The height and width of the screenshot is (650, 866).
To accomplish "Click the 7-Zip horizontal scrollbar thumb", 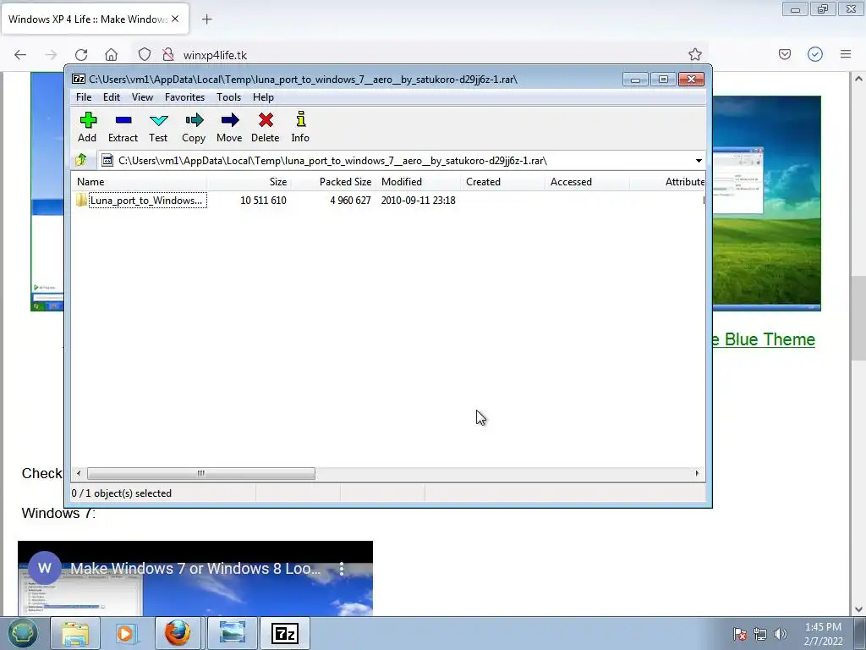I will coord(201,474).
